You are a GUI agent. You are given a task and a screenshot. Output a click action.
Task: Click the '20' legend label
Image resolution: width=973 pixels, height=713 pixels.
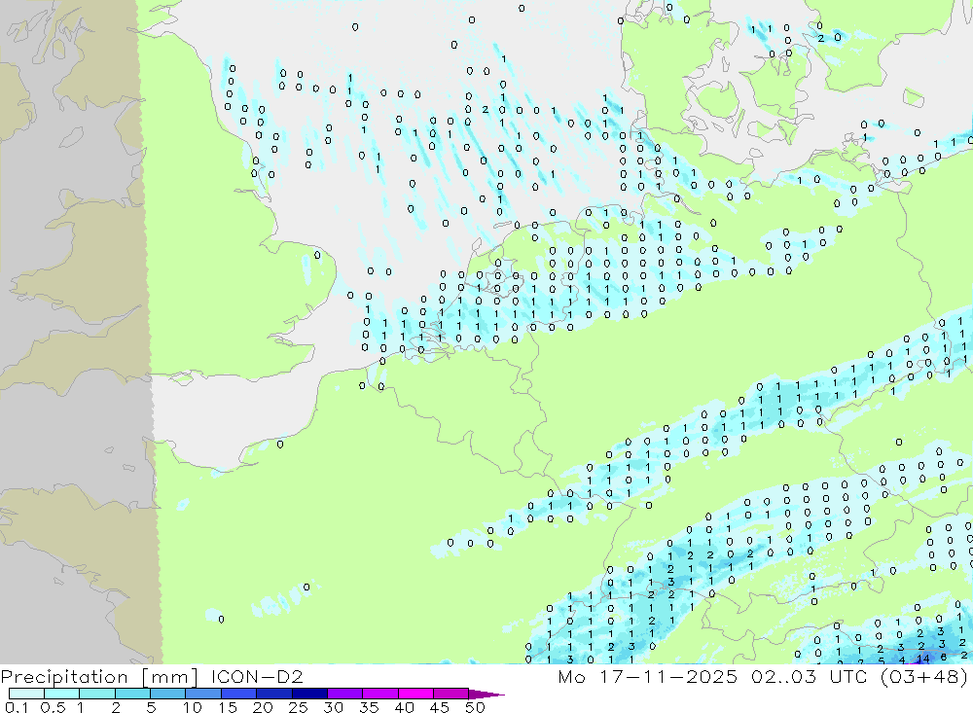263,707
